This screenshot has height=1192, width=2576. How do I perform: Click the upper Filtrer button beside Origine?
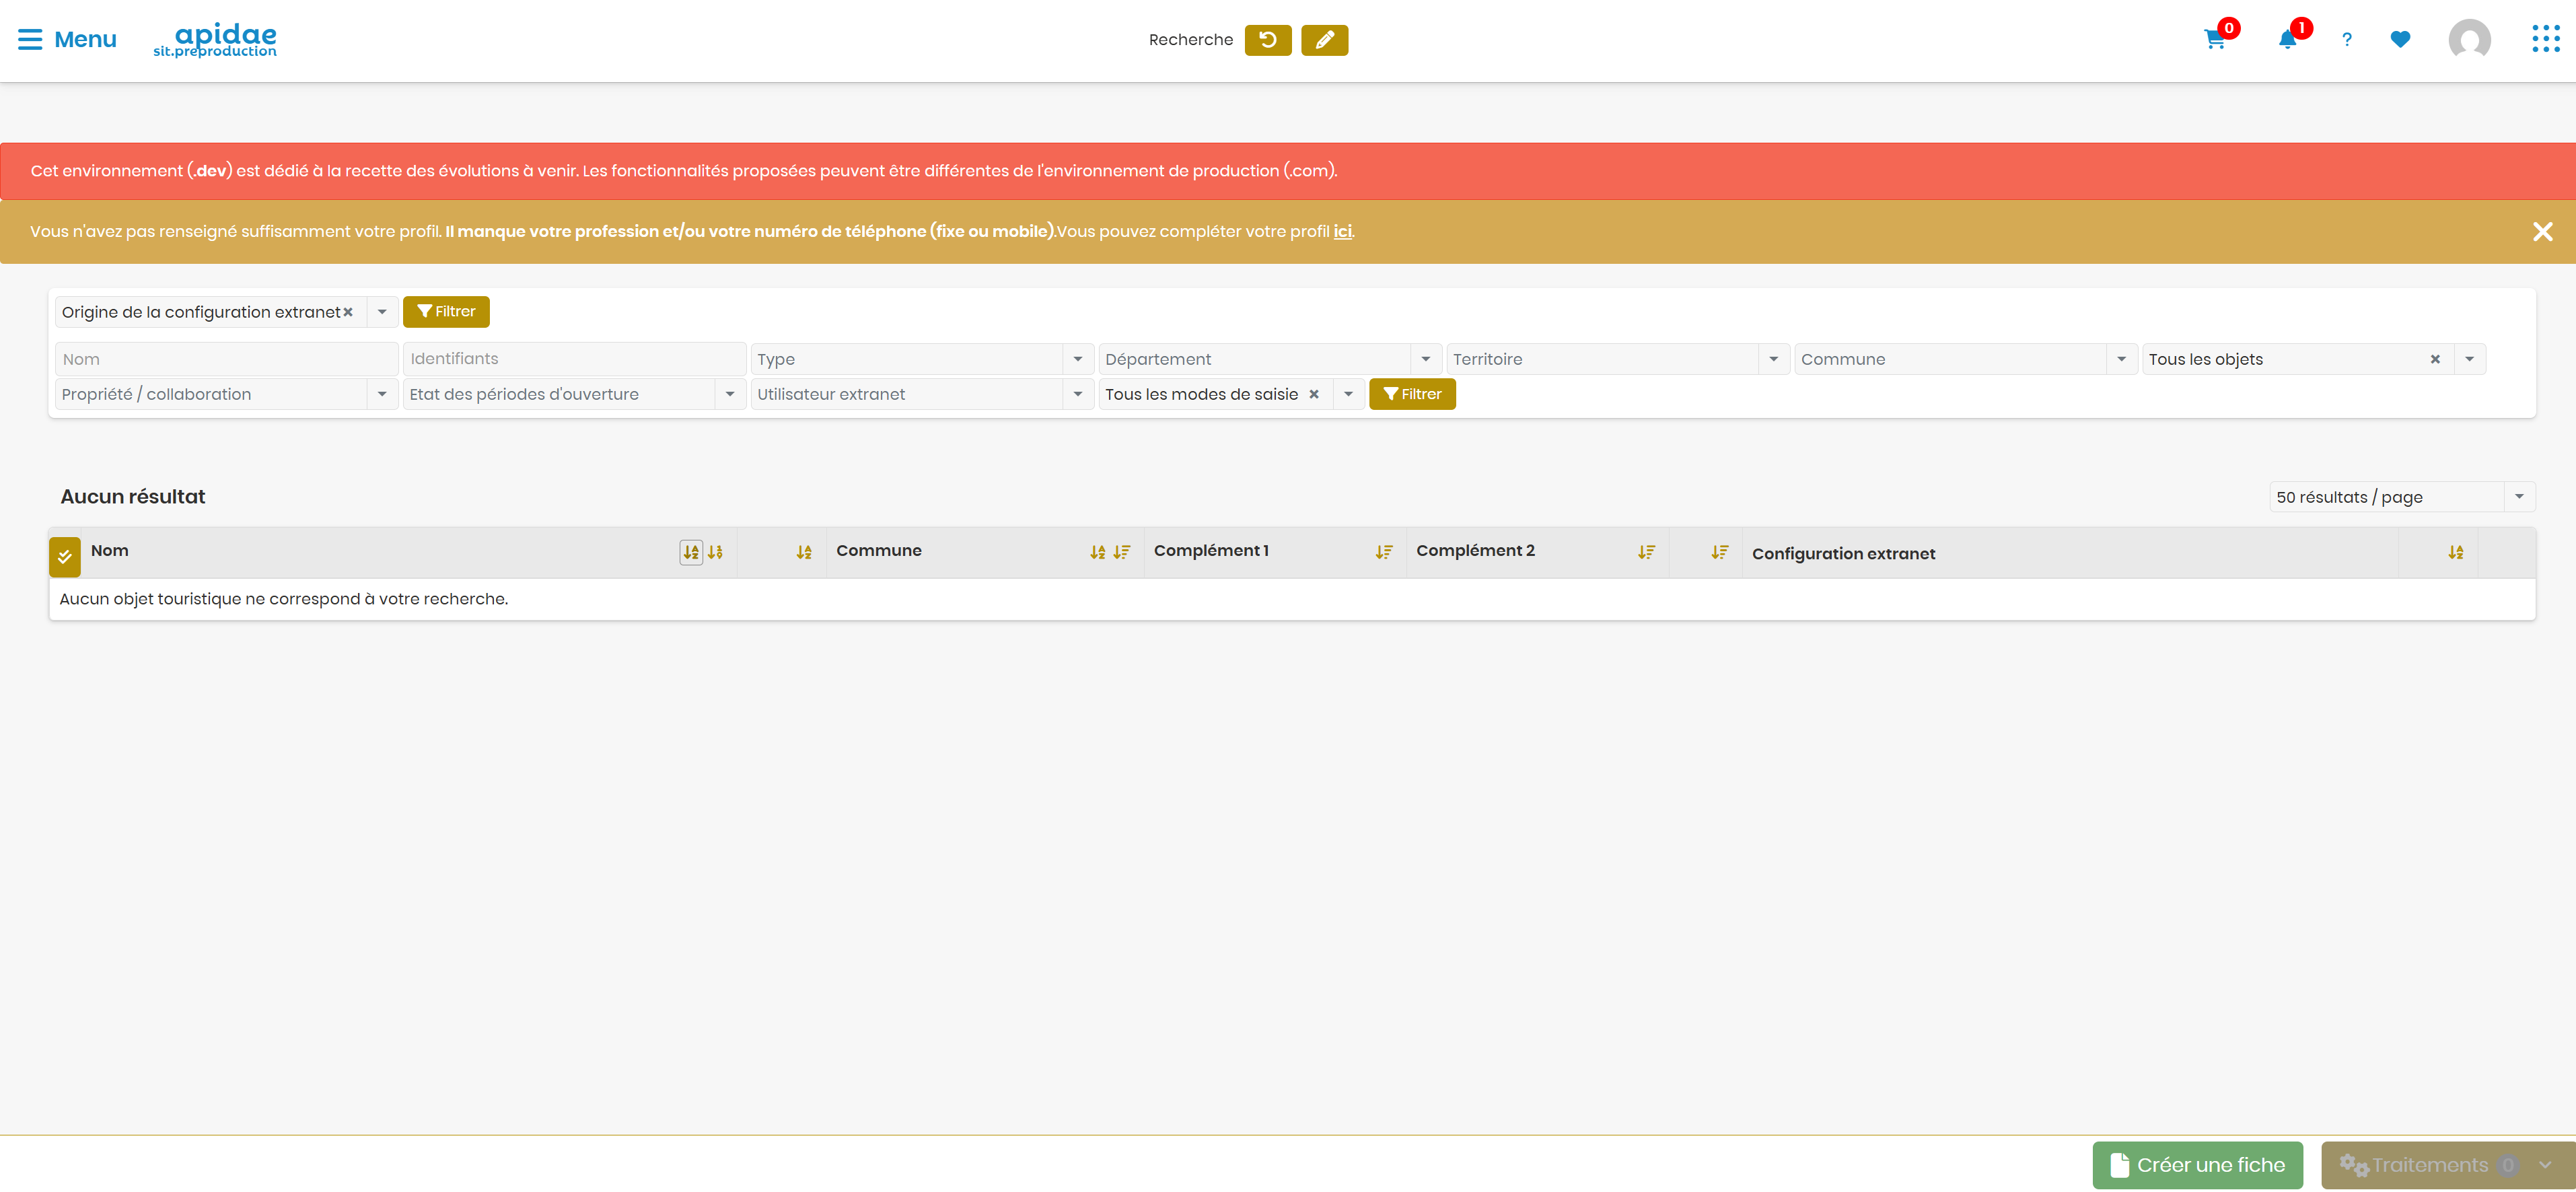(446, 312)
